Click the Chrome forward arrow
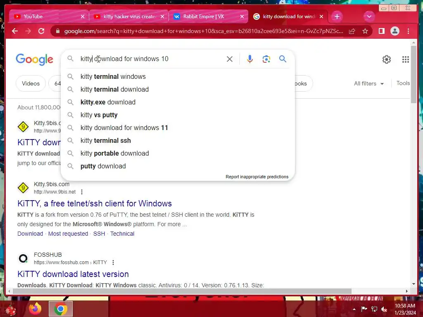Viewport: 423px width, 317px height. pos(28,31)
